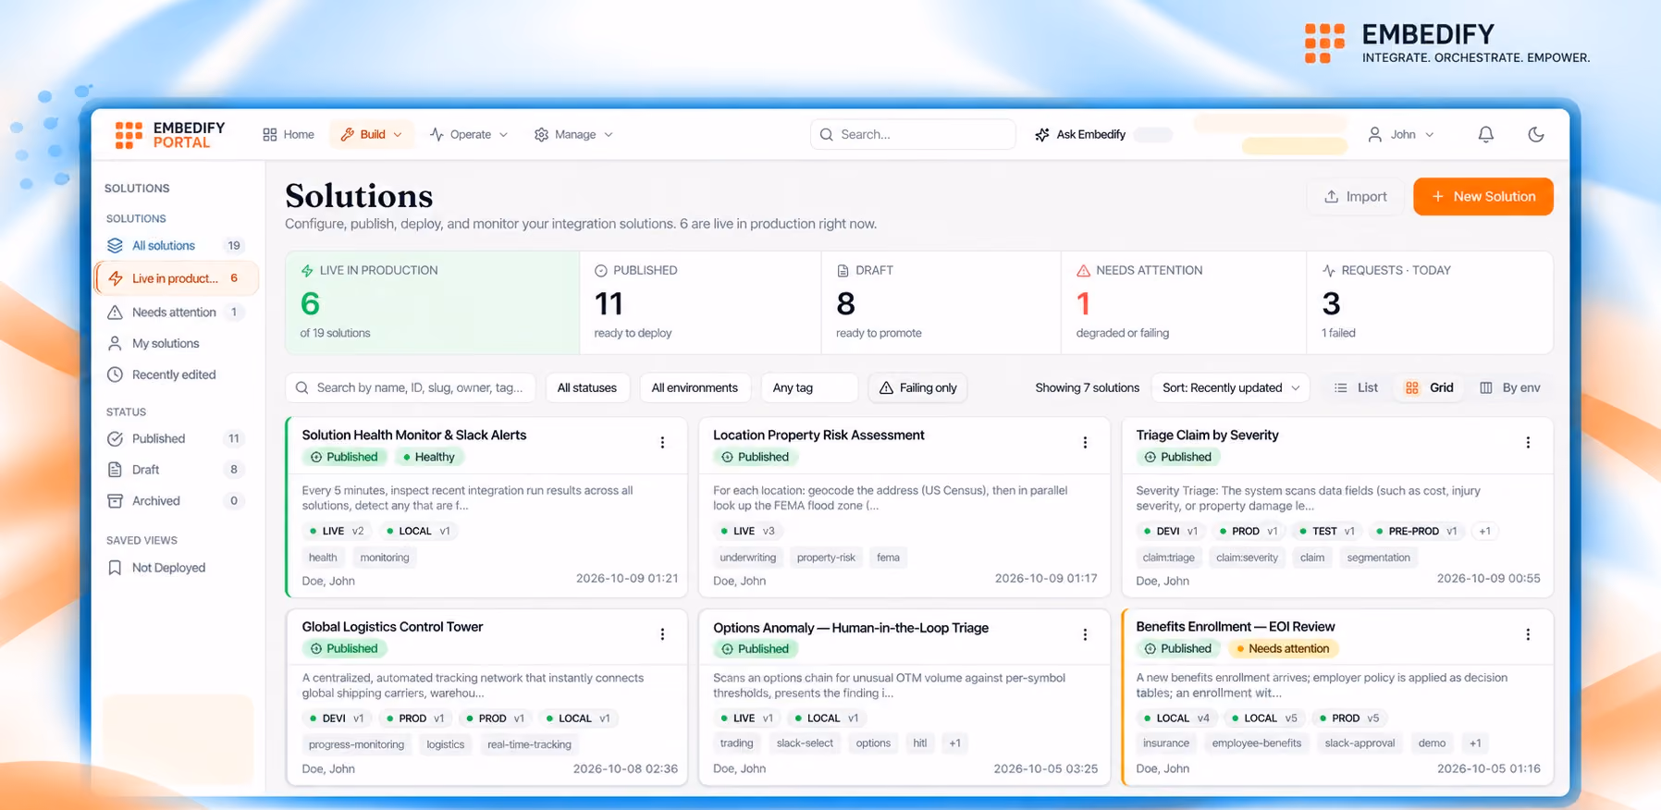The image size is (1661, 810).
Task: Open the Sort: Recently updated dropdown
Action: tap(1231, 388)
